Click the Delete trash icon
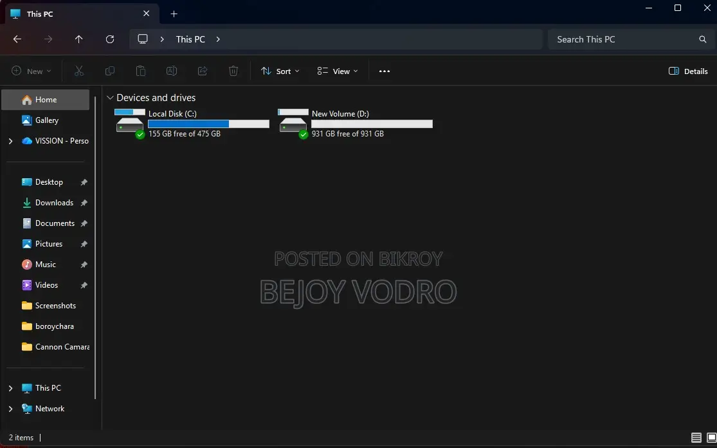The width and height of the screenshot is (717, 448). coord(233,71)
